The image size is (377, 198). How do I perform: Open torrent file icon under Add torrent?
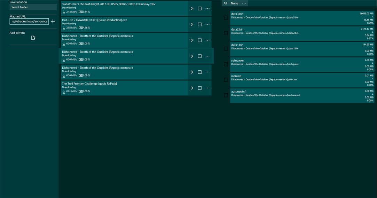click(x=33, y=38)
